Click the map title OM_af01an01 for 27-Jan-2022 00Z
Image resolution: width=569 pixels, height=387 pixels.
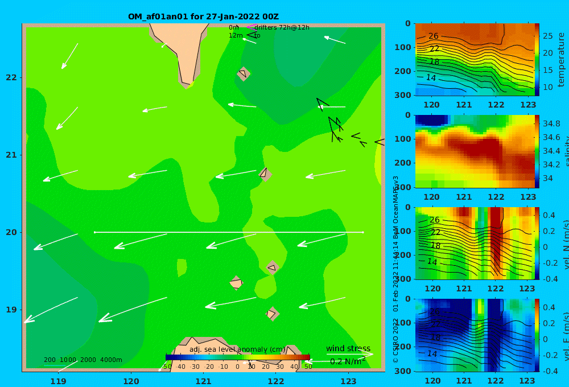tap(203, 17)
